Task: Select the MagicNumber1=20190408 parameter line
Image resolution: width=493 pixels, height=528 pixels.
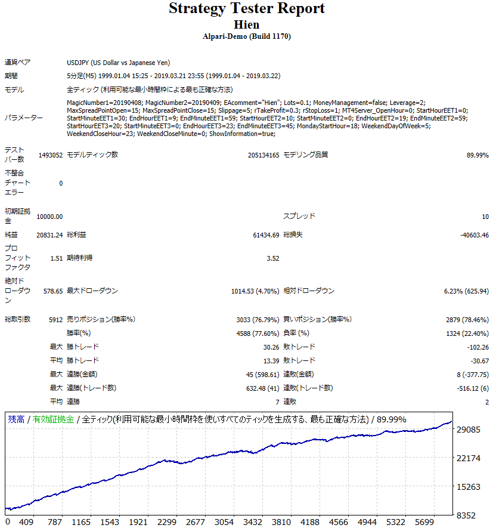Action: [x=246, y=103]
